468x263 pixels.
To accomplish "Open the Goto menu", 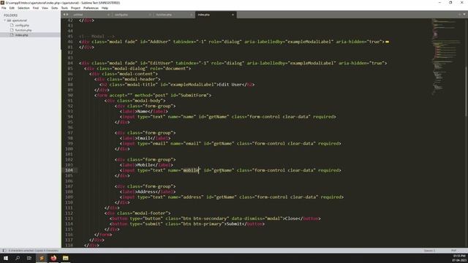I will point(54,8).
